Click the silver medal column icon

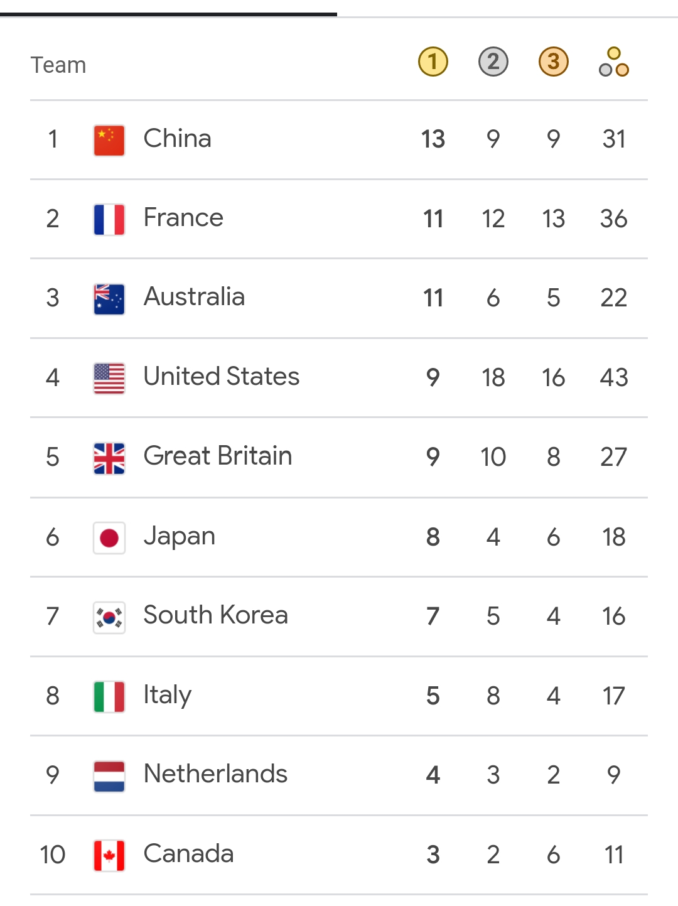[493, 62]
